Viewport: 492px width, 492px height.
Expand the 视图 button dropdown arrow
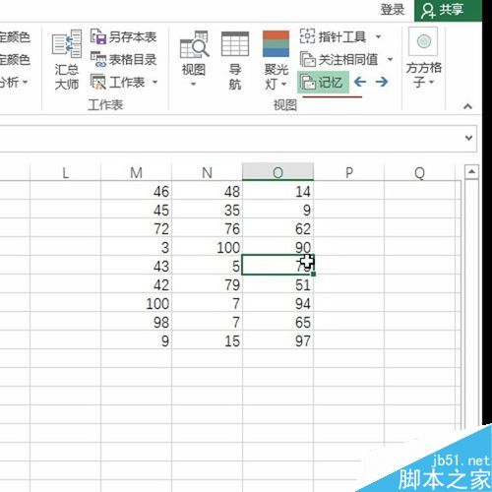(194, 85)
